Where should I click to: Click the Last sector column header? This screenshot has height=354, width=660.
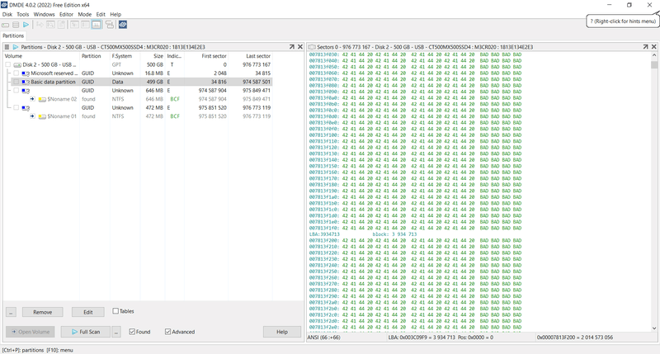pos(251,56)
